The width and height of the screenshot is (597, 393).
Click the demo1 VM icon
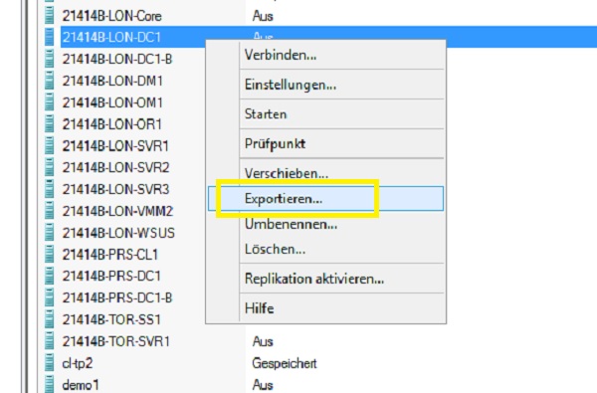[x=49, y=385]
